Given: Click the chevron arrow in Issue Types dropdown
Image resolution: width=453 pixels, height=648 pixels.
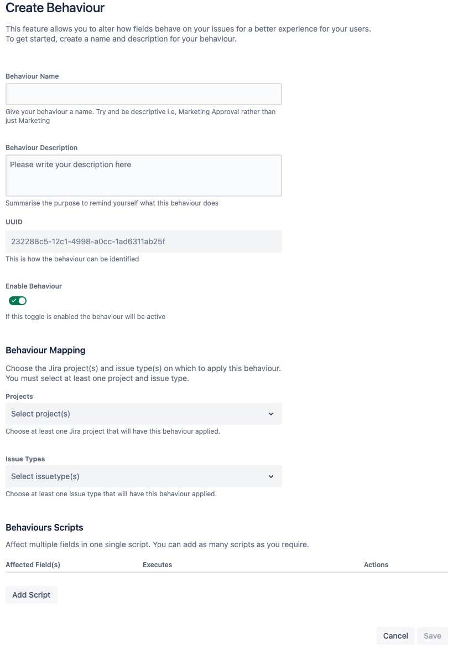Looking at the screenshot, I should click(271, 476).
